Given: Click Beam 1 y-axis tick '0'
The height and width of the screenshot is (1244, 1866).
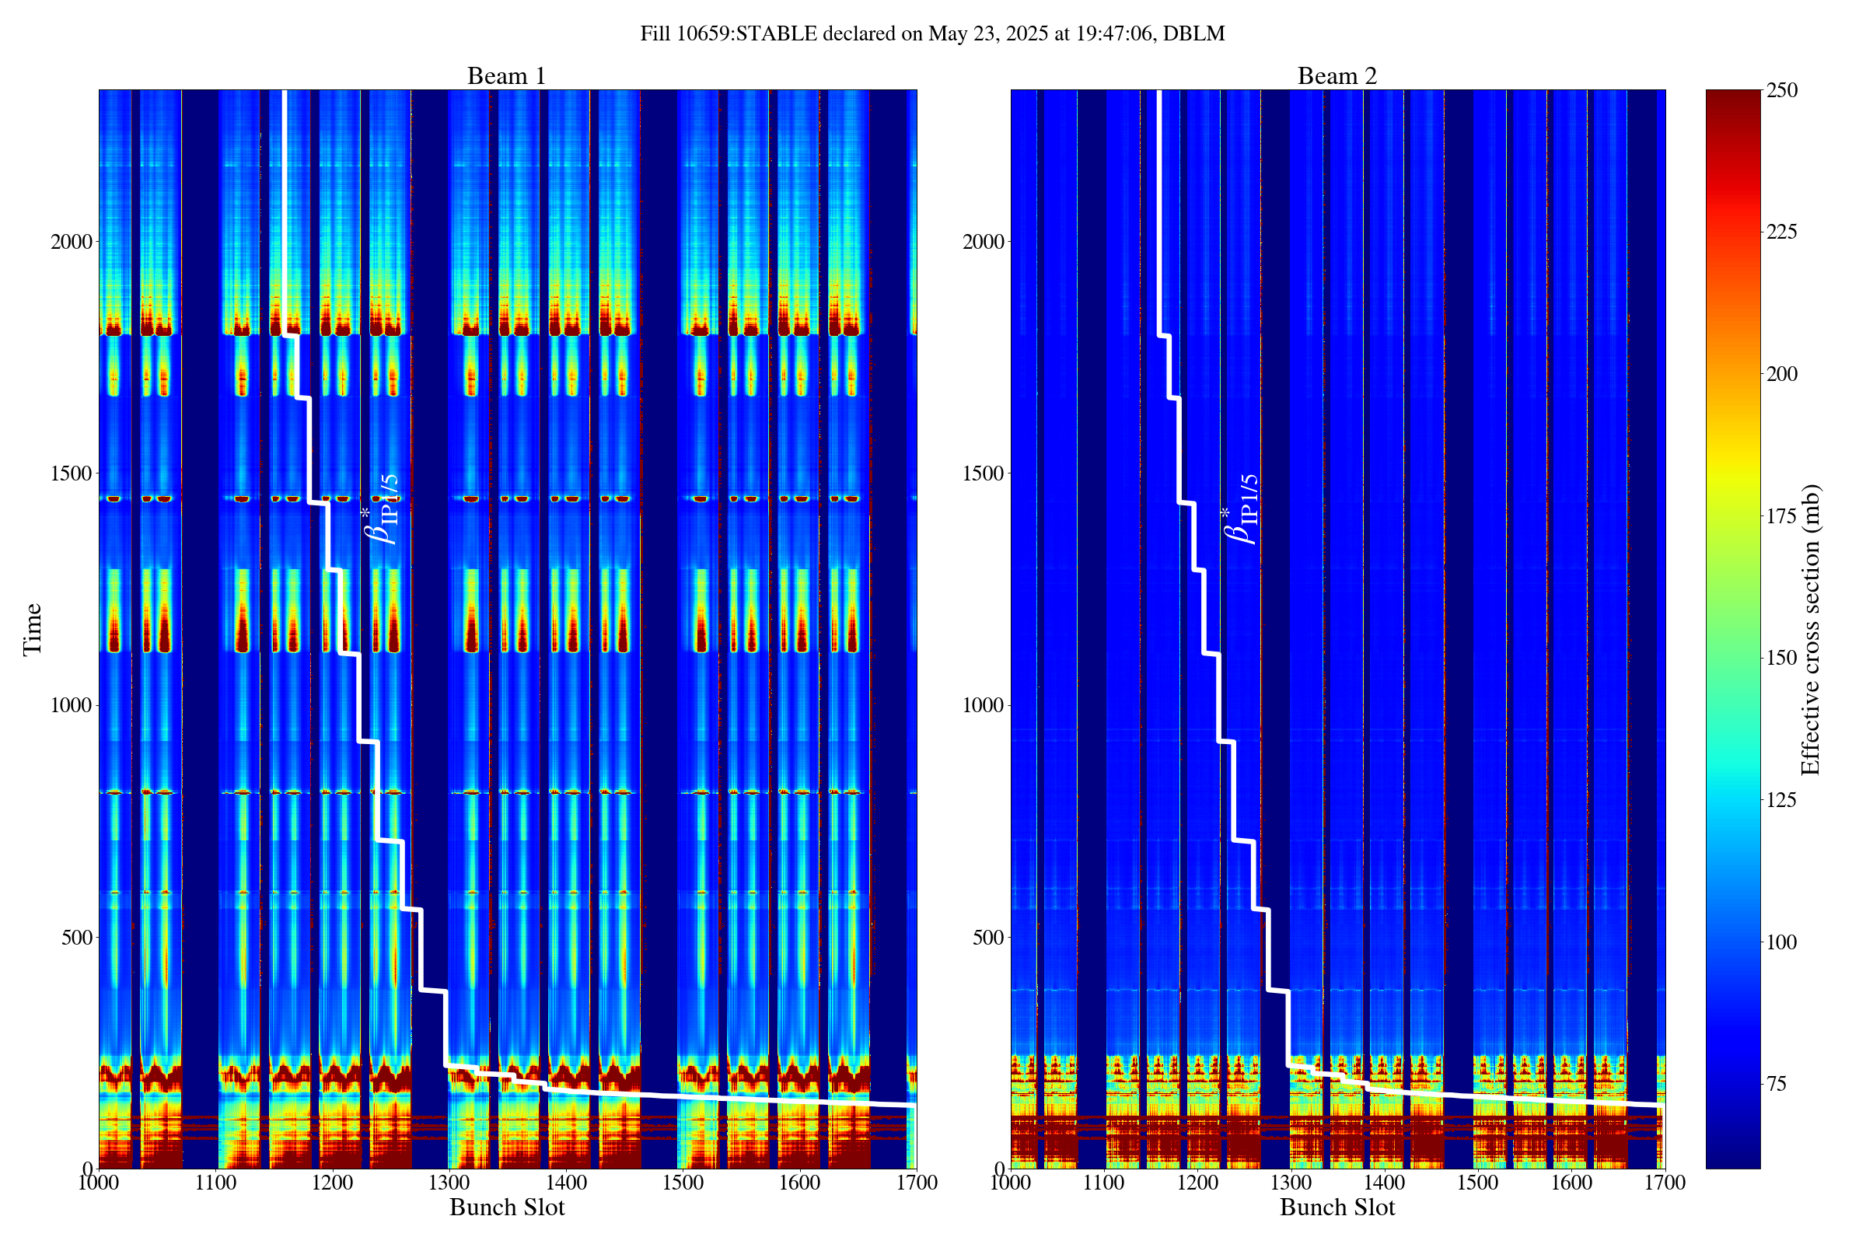Looking at the screenshot, I should click(x=87, y=1169).
